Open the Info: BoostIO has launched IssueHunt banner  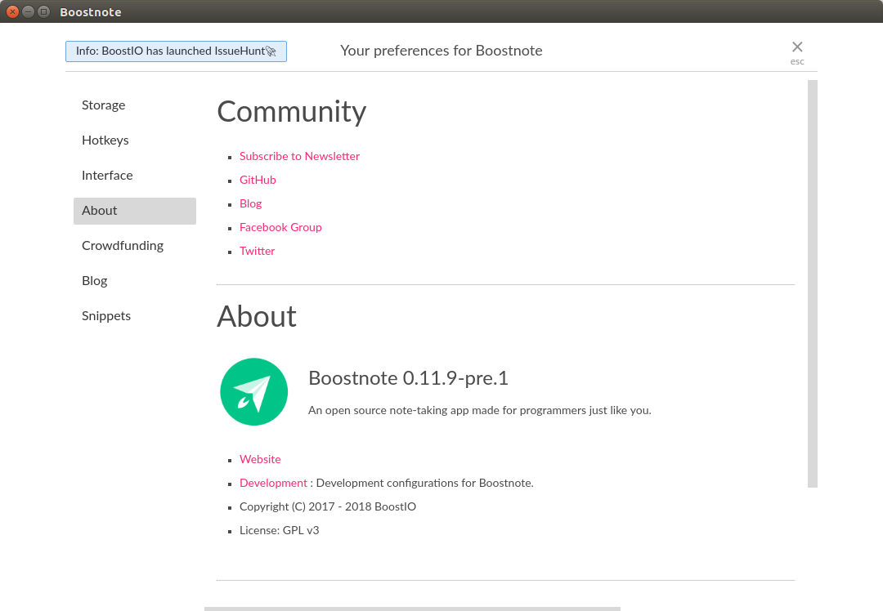click(175, 51)
